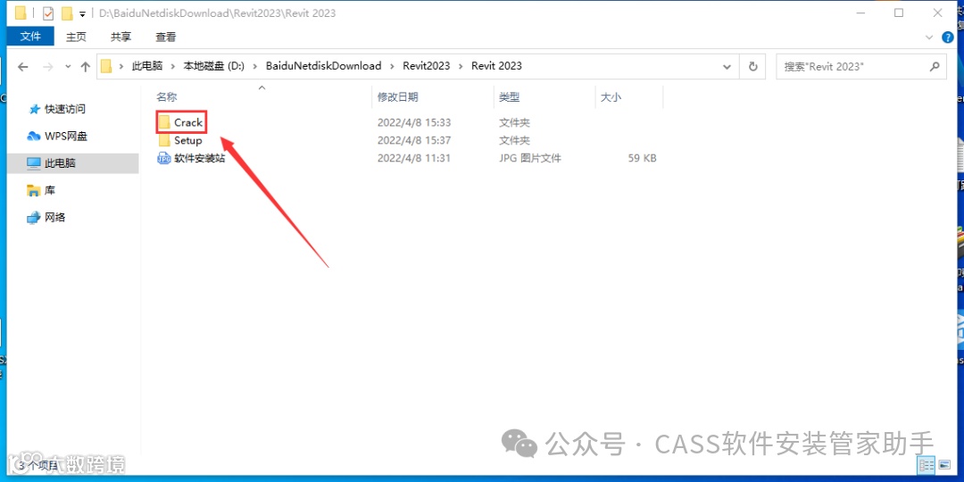Select the 软件安装站 JPG file icon
This screenshot has width=964, height=482.
click(x=164, y=159)
